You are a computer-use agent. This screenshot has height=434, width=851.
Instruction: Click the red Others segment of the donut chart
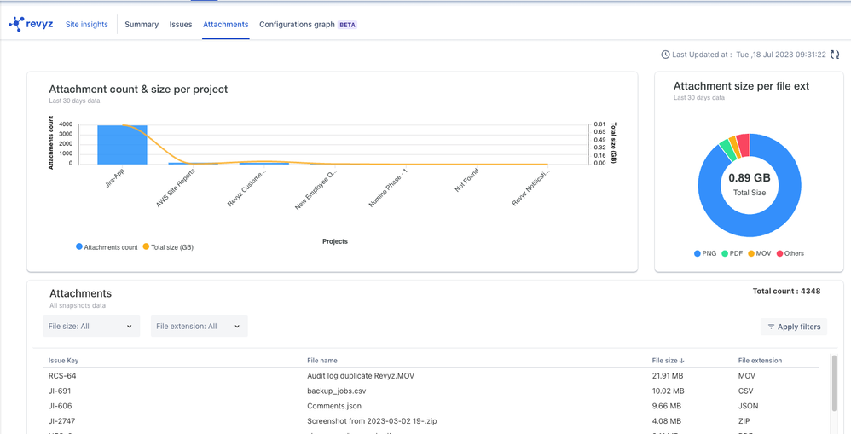tap(744, 145)
